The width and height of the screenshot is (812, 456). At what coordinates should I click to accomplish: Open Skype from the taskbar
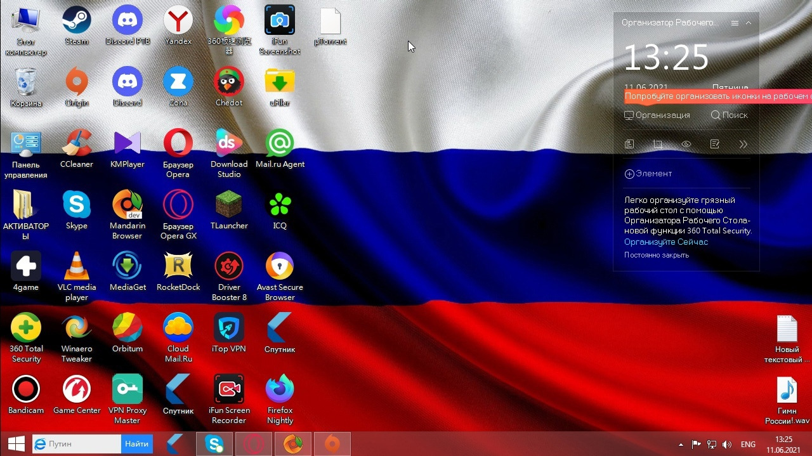(214, 444)
